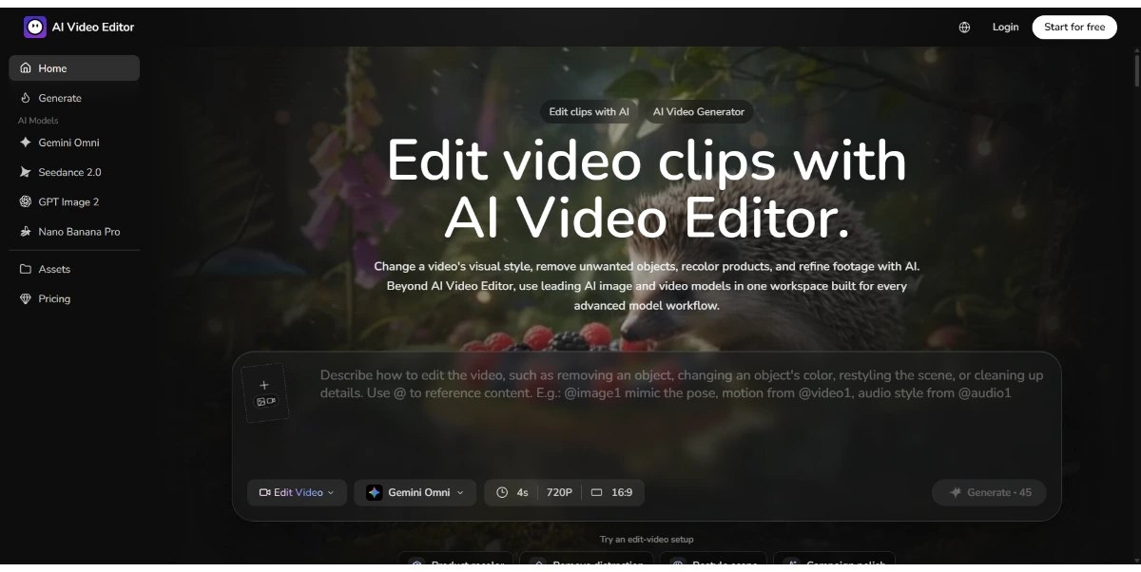Click the chevron next to Gemini Omni
The width and height of the screenshot is (1141, 572).
pyautogui.click(x=460, y=492)
